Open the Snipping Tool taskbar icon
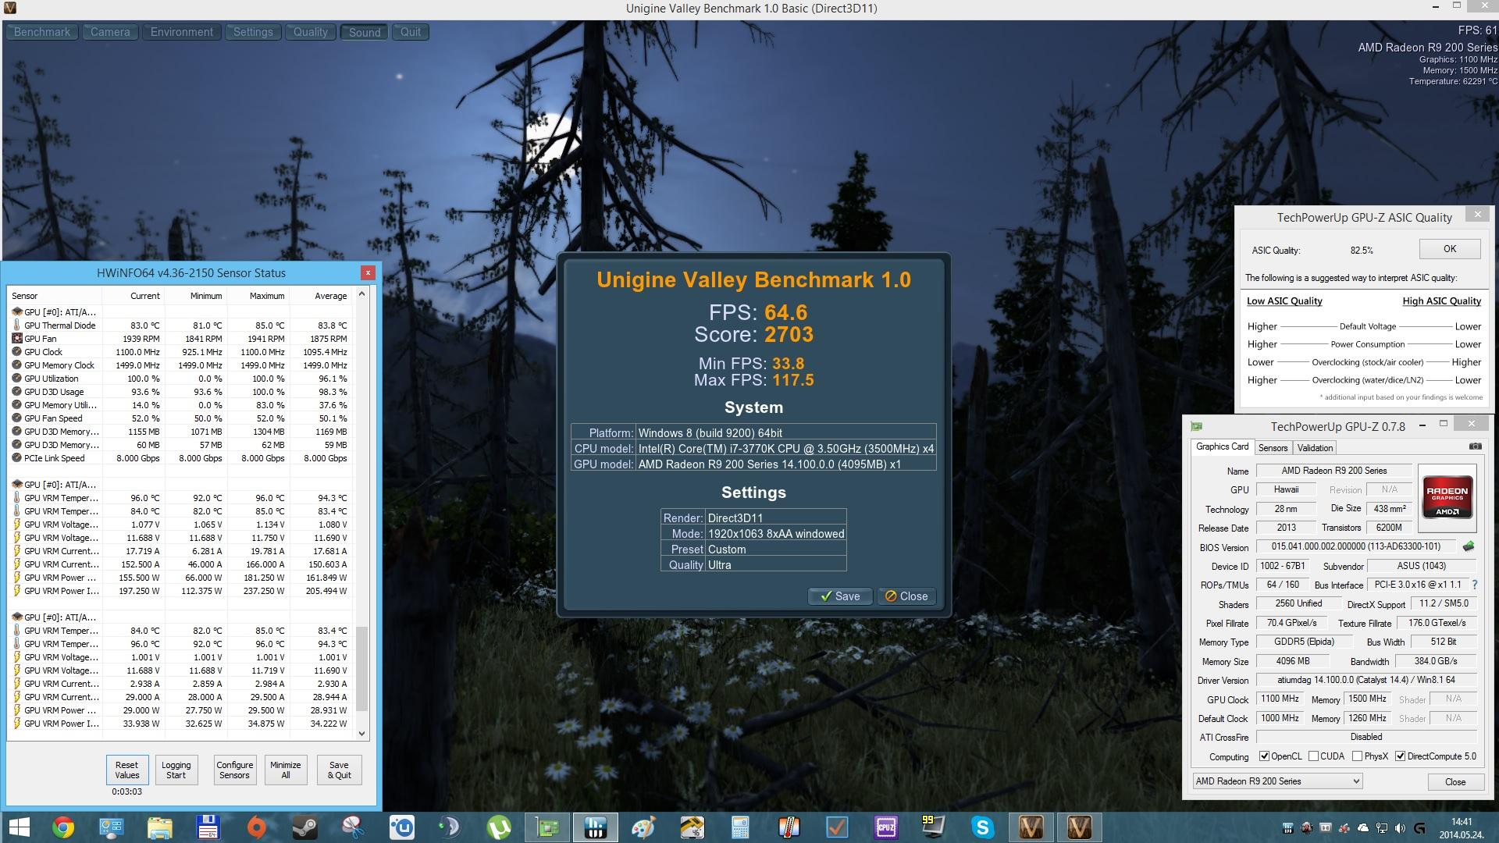1499x843 pixels. pos(353,827)
